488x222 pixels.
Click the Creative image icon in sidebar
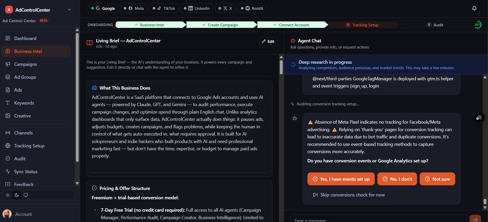pyautogui.click(x=8, y=116)
